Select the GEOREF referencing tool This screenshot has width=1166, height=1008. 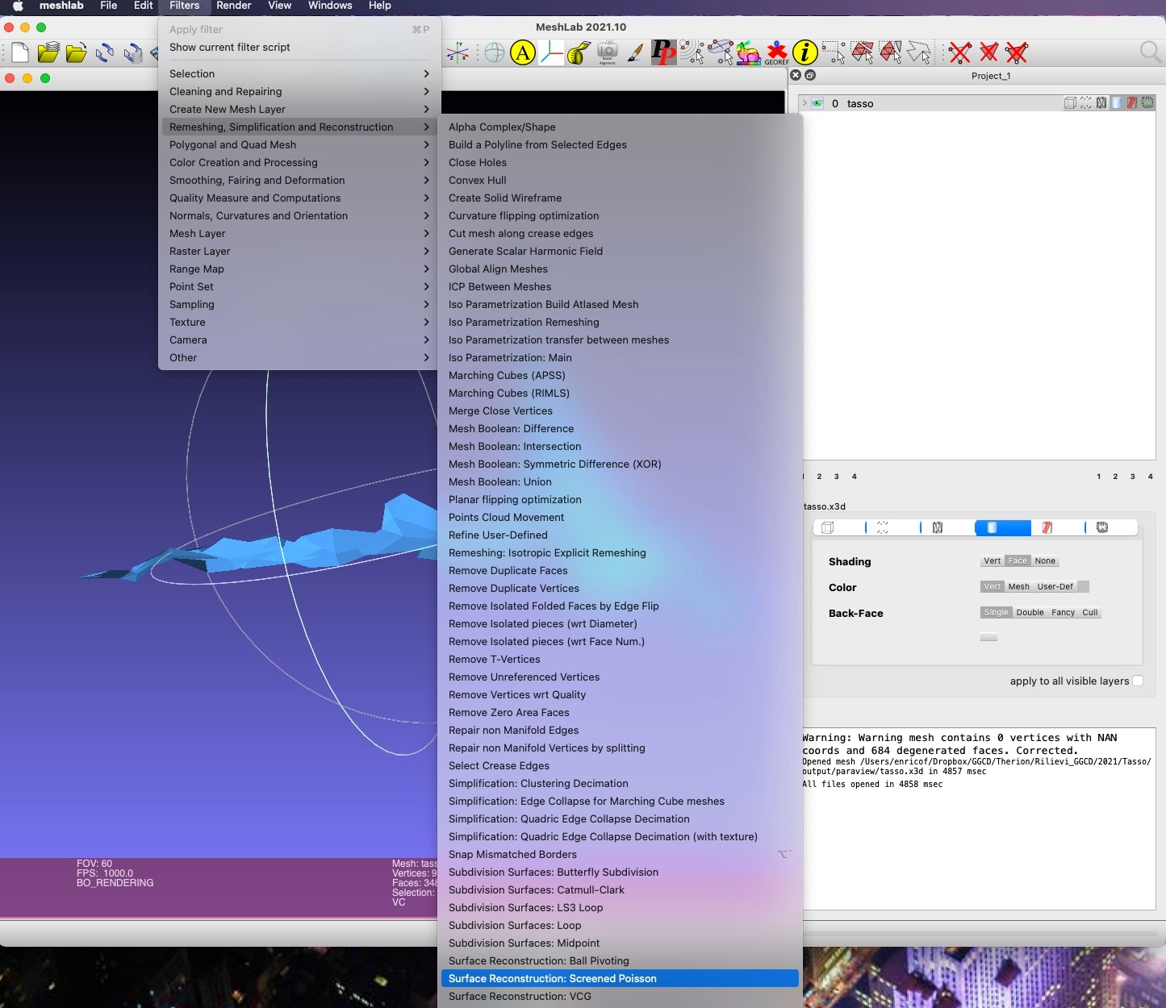pos(776,53)
